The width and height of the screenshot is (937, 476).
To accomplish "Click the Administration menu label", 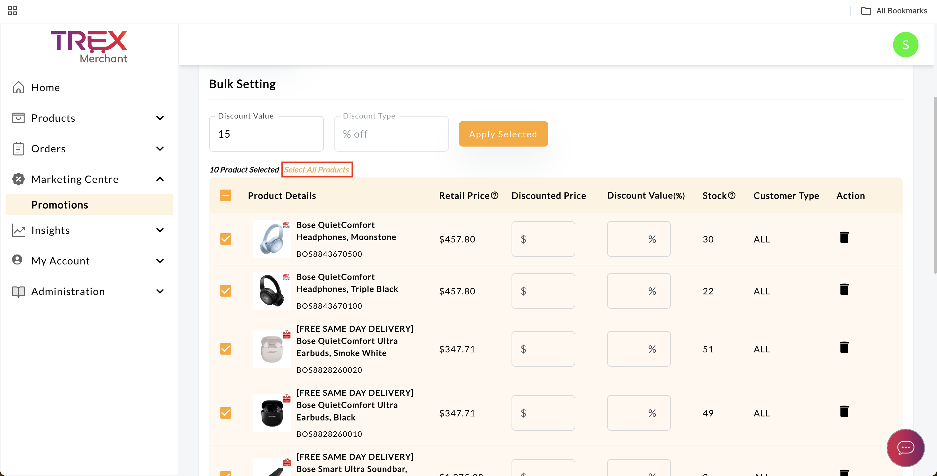I will pyautogui.click(x=68, y=291).
